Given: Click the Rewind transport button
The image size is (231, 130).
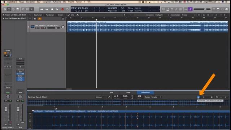Looking at the screenshot, I should 42,9.
